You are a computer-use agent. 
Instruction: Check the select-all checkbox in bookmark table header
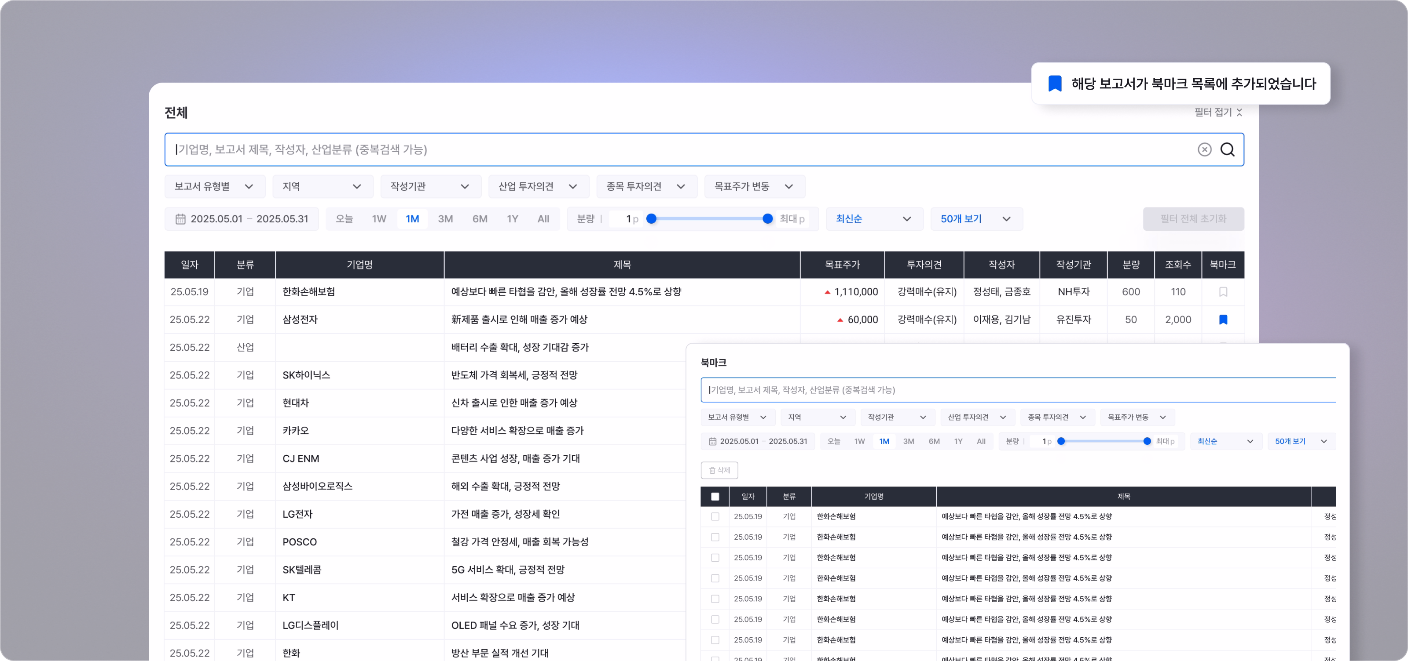(715, 496)
